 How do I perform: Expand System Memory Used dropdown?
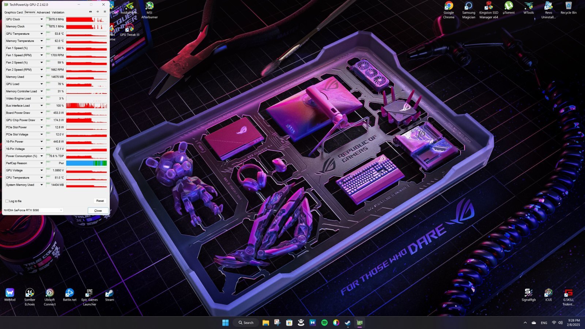click(x=41, y=185)
